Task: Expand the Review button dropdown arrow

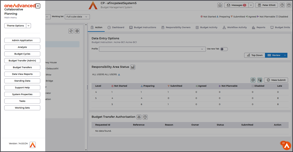Action: tap(285, 55)
